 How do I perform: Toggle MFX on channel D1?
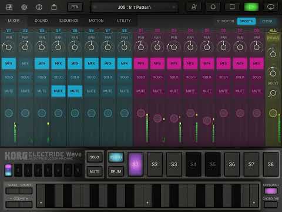141,64
